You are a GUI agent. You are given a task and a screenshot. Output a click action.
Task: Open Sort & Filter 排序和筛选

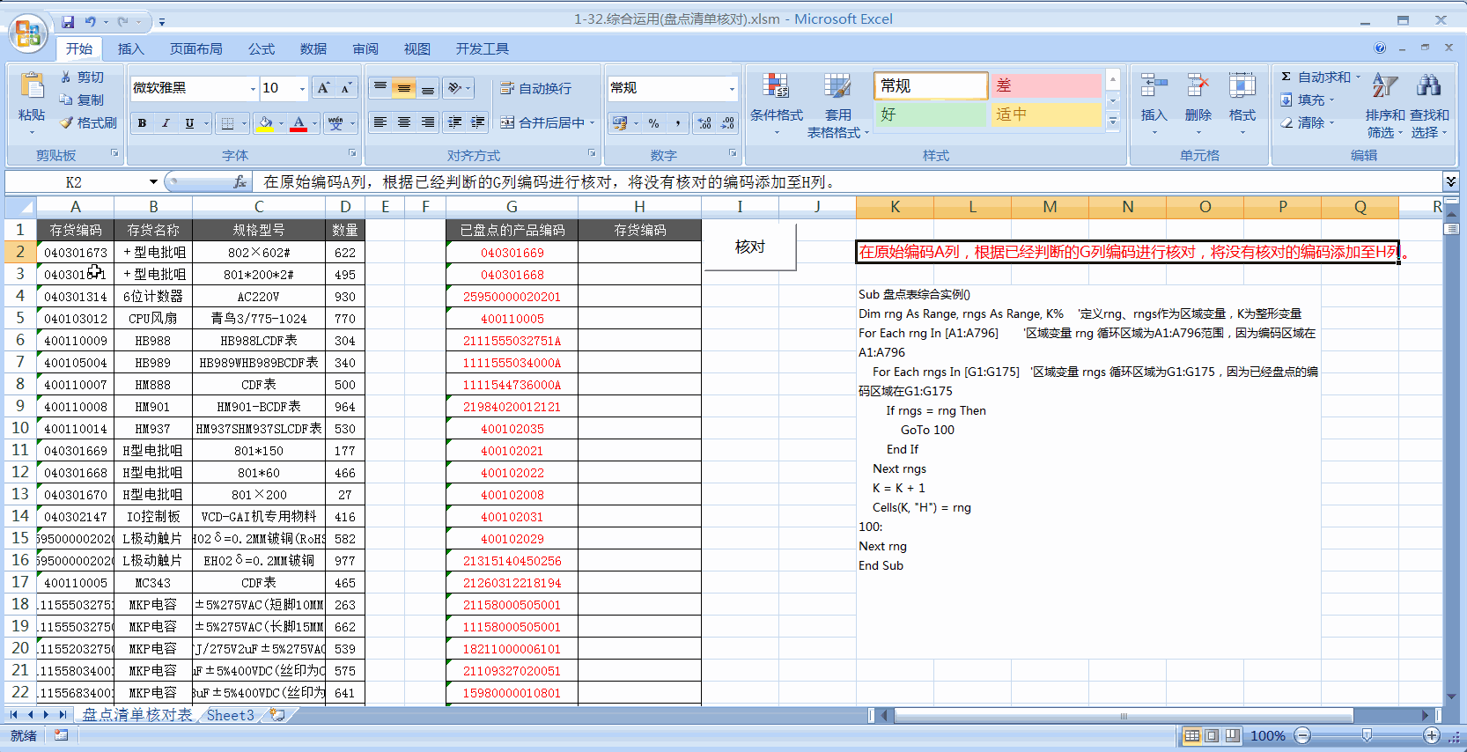pyautogui.click(x=1384, y=106)
